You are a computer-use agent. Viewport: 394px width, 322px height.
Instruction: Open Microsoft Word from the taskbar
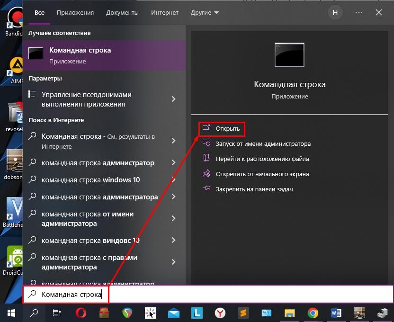336,313
